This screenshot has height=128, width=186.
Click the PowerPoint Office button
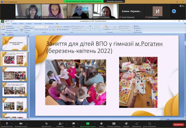2,22
